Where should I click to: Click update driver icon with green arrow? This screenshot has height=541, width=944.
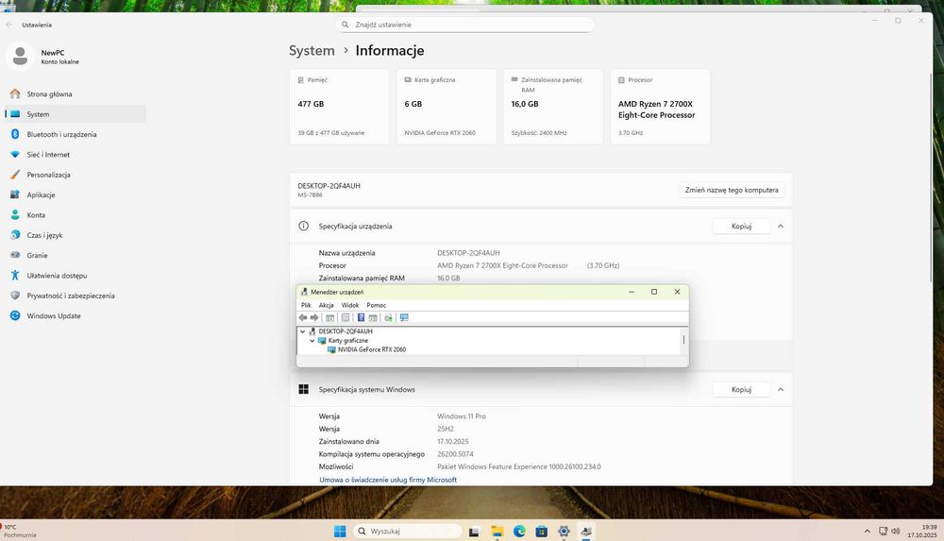[x=388, y=317]
